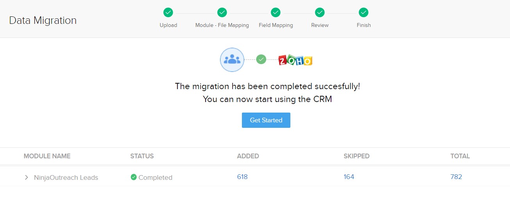Click the green Completed status icon
This screenshot has height=197, width=510.
[133, 177]
